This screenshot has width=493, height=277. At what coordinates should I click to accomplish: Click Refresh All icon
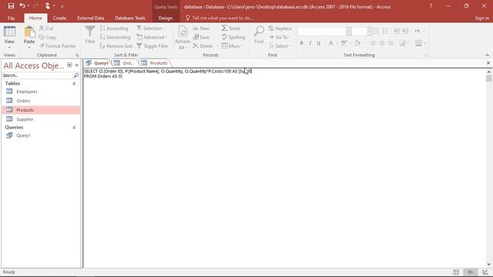point(183,38)
